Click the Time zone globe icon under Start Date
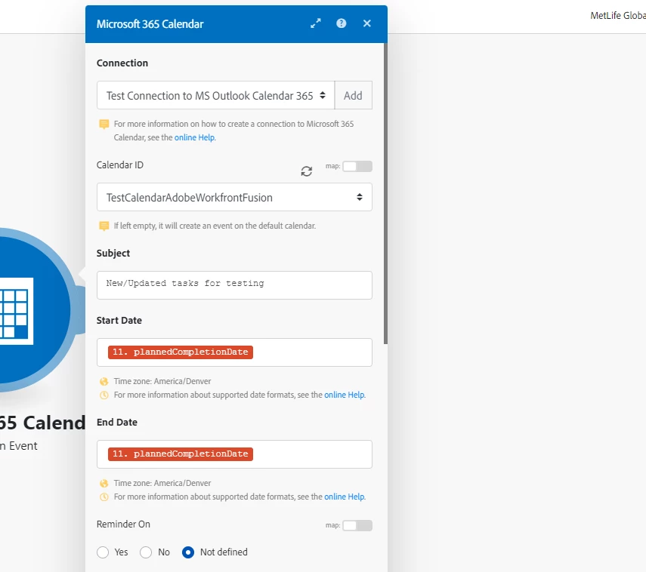This screenshot has height=572, width=646. coord(104,382)
